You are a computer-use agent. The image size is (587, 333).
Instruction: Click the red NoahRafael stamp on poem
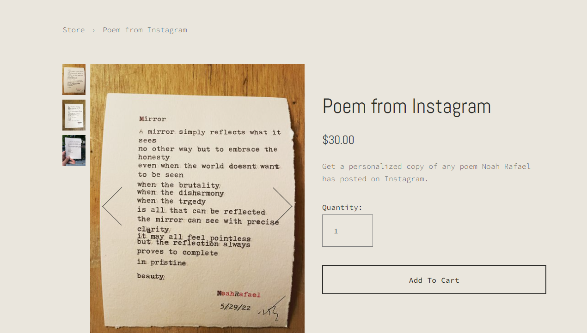(x=238, y=294)
